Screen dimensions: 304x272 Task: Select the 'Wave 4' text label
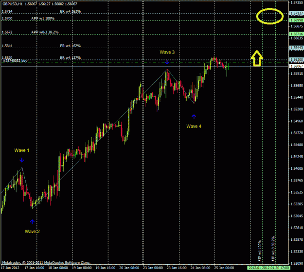194,127
